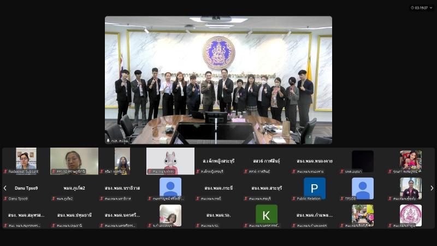Click muted mic icon on สนง.พมจ.กำแพง... tile
The width and height of the screenshot is (437, 246).
pos(294,226)
